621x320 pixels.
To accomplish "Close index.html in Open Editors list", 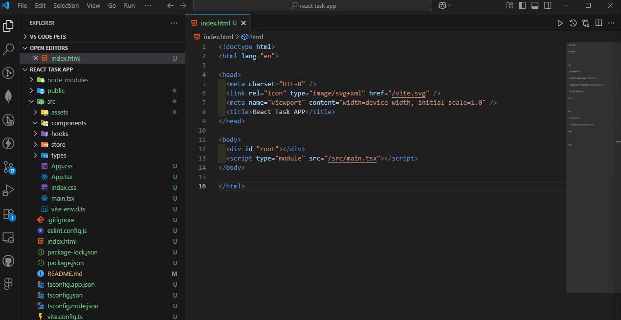I will point(35,58).
